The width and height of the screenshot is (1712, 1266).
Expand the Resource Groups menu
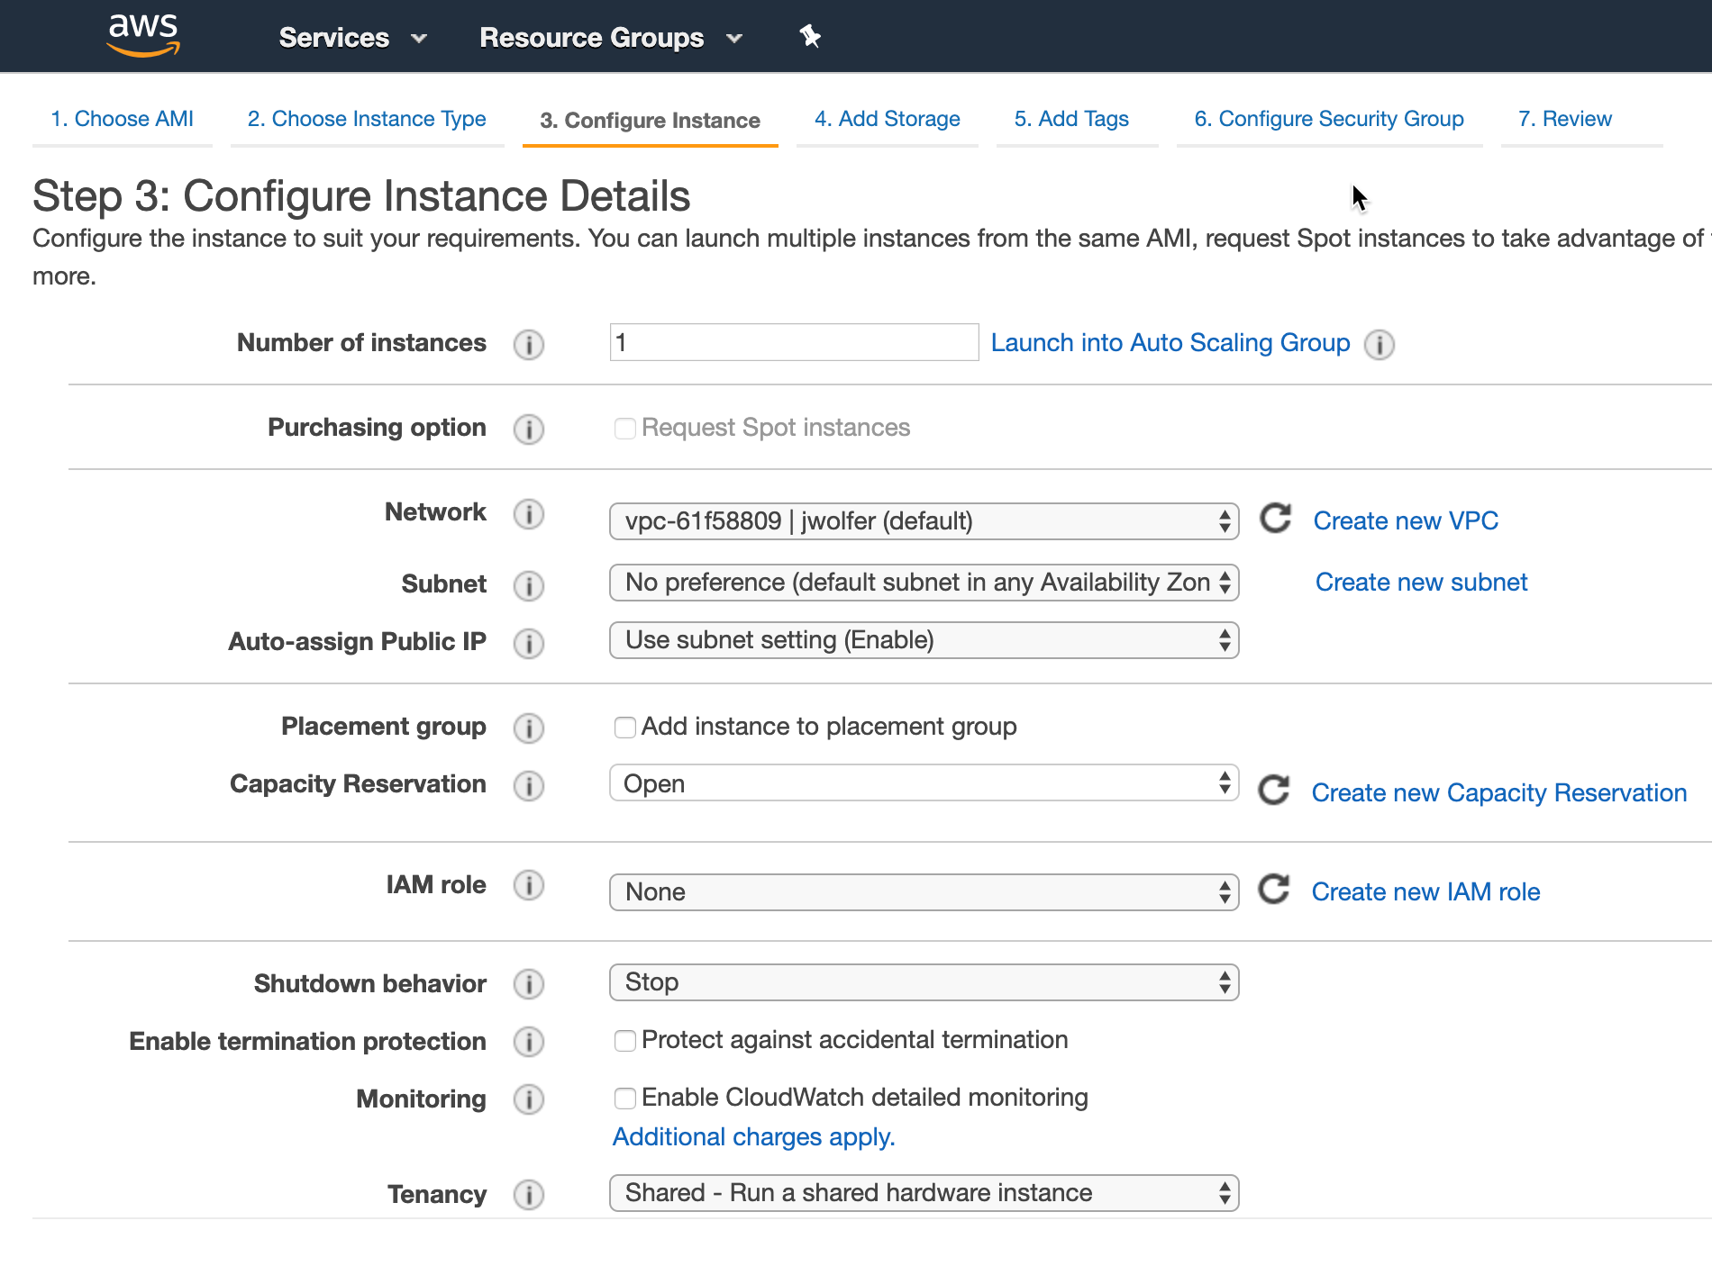pyautogui.click(x=611, y=38)
